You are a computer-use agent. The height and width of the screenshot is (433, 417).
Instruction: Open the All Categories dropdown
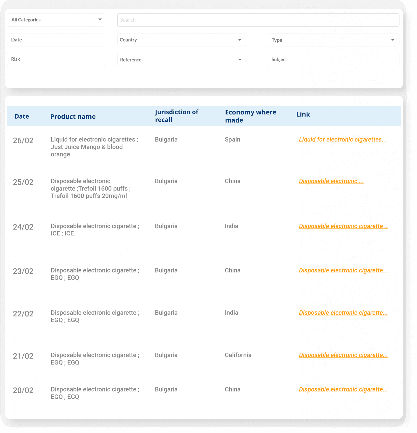tap(56, 20)
